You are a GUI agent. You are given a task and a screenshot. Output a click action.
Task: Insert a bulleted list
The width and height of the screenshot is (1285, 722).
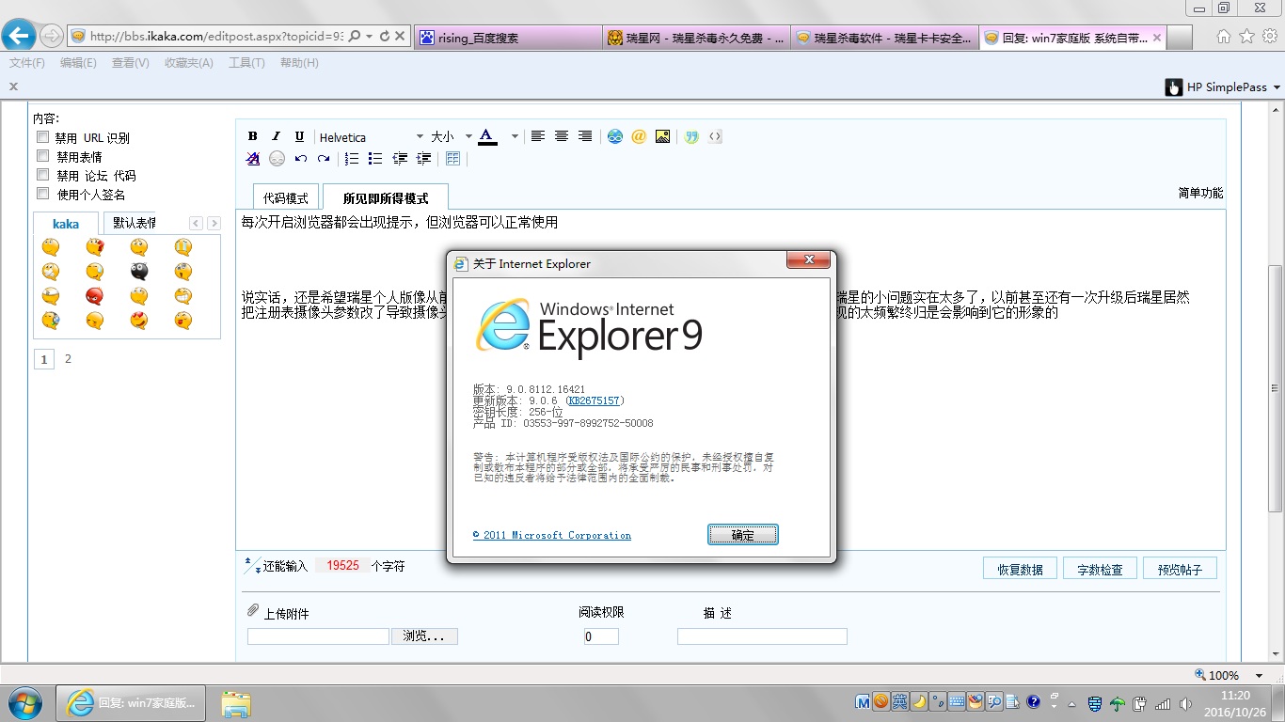coord(375,159)
